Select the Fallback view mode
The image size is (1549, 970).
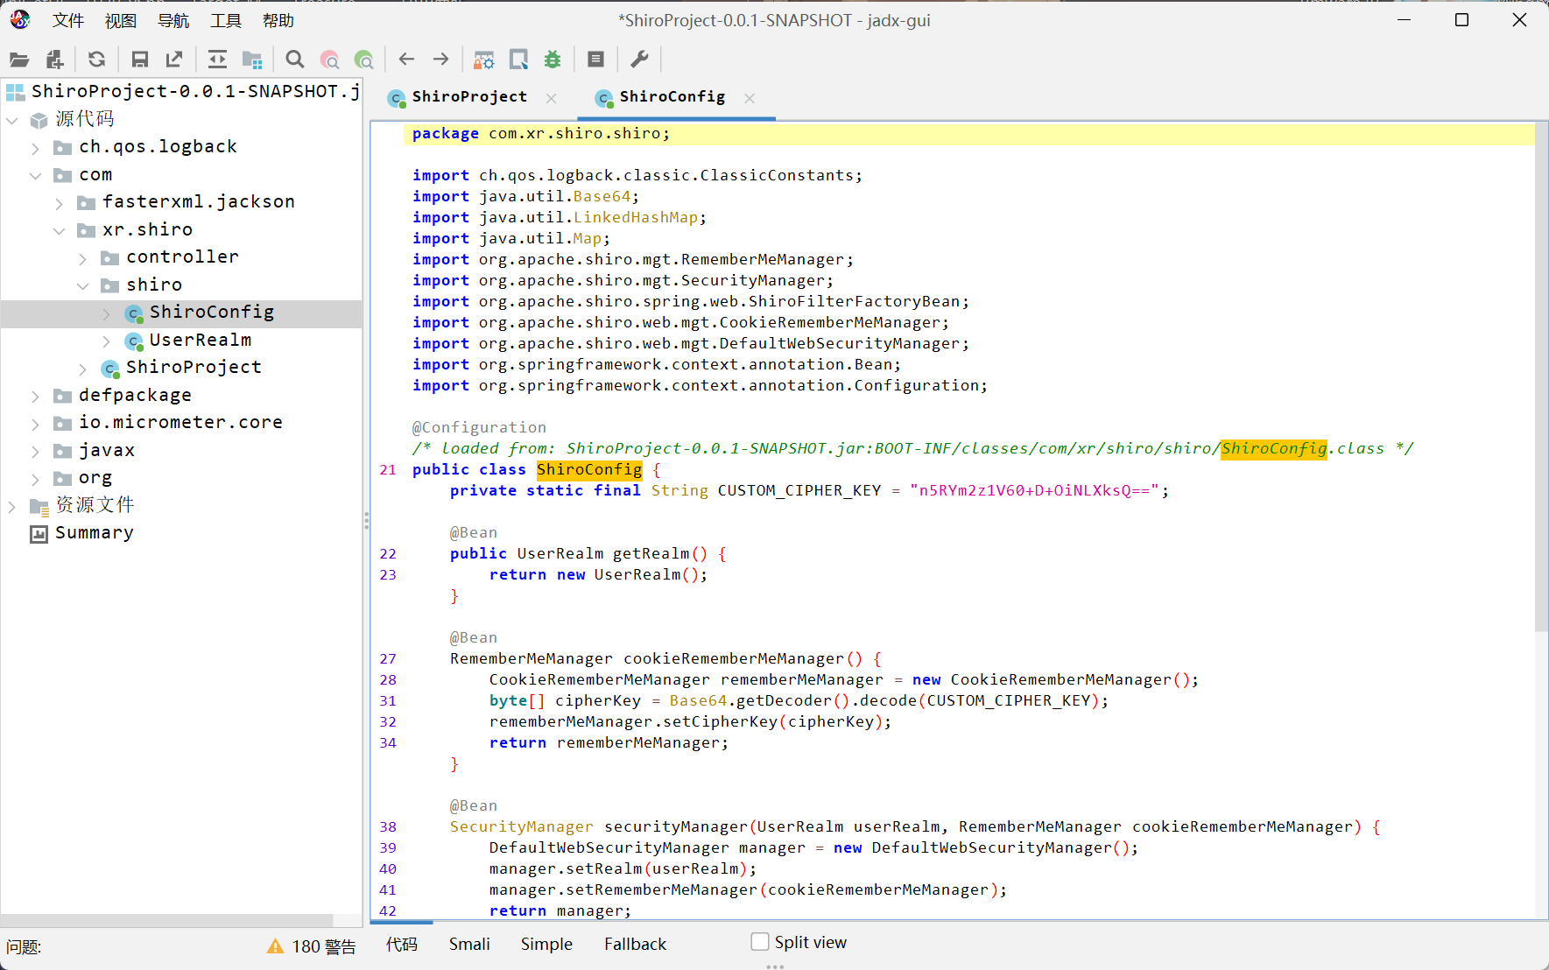(x=635, y=944)
